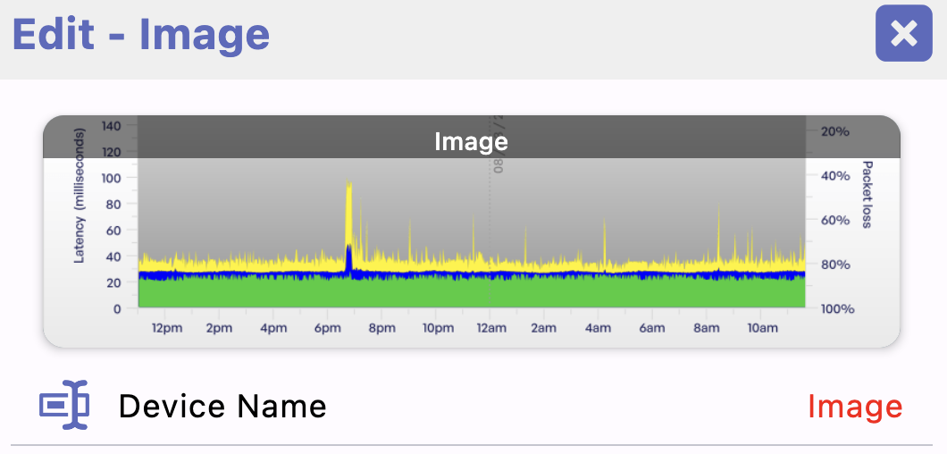The height and width of the screenshot is (454, 947).
Task: Click the tall yellow latency spike near 7pm
Action: [348, 214]
